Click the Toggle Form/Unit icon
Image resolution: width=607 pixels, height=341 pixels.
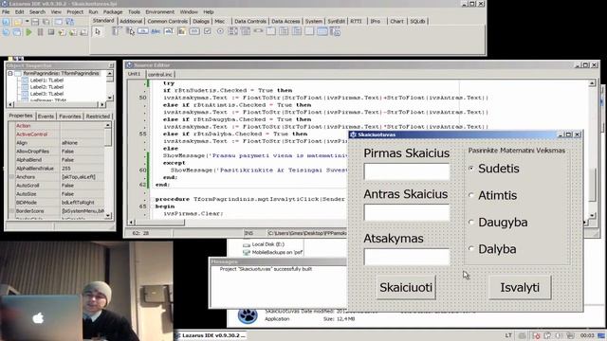coord(70,22)
